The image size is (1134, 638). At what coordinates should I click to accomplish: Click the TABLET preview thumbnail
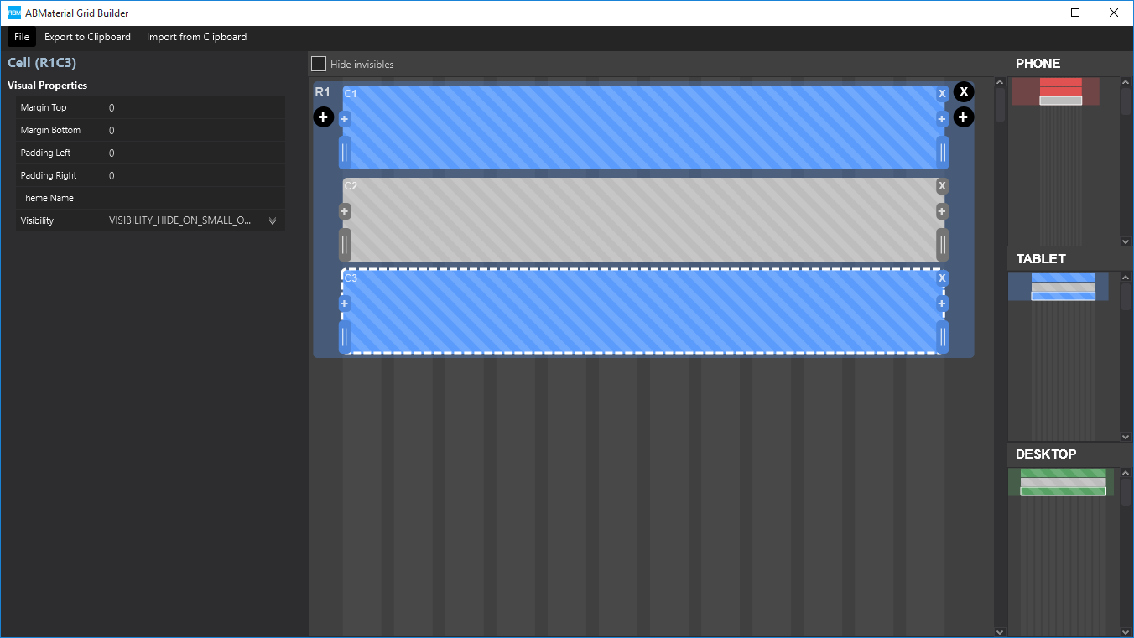[x=1059, y=286]
